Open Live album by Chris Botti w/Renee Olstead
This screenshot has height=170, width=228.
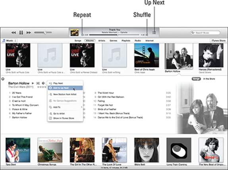point(82,55)
